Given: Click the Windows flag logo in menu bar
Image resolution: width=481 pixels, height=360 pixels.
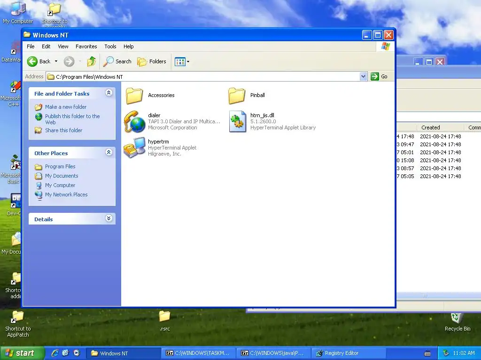Looking at the screenshot, I should [385, 46].
